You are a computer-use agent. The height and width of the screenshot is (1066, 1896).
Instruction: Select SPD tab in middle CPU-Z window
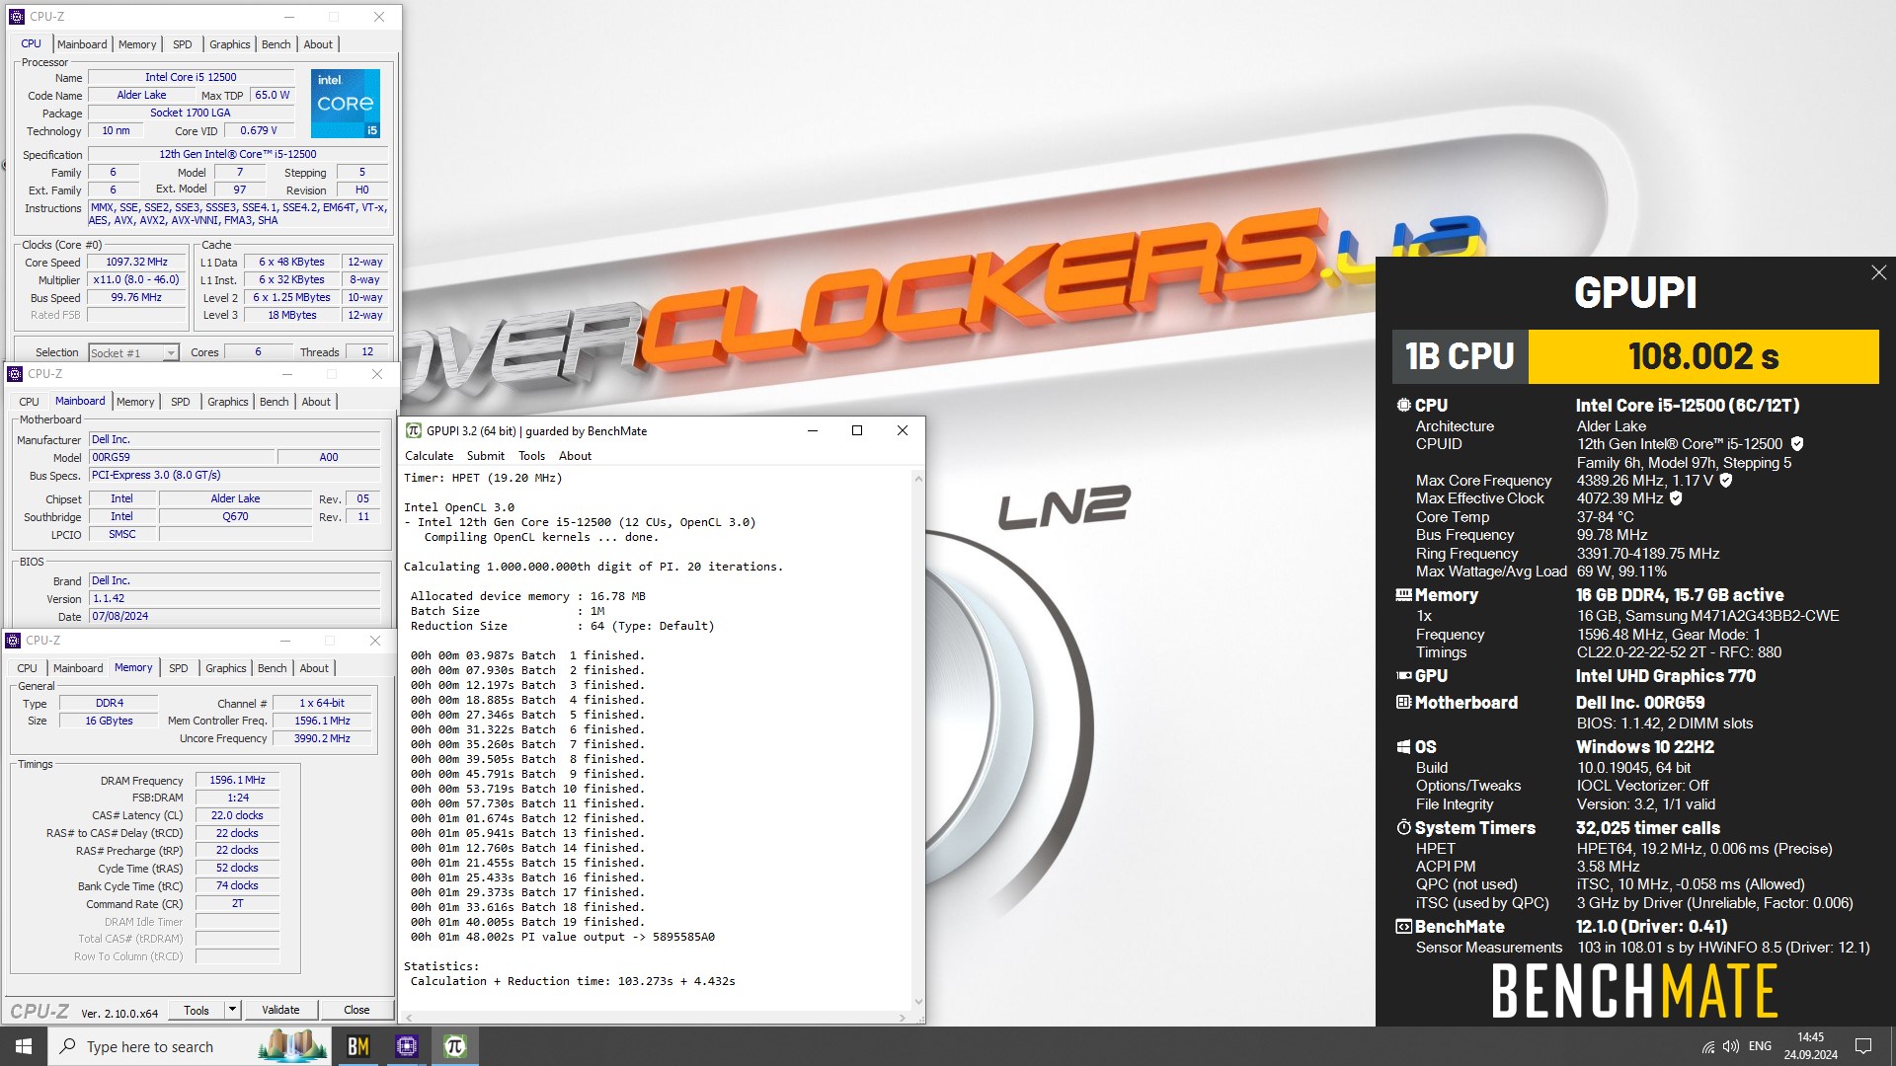[x=181, y=402]
